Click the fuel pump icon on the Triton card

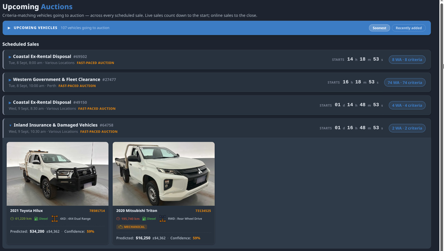coord(144,219)
